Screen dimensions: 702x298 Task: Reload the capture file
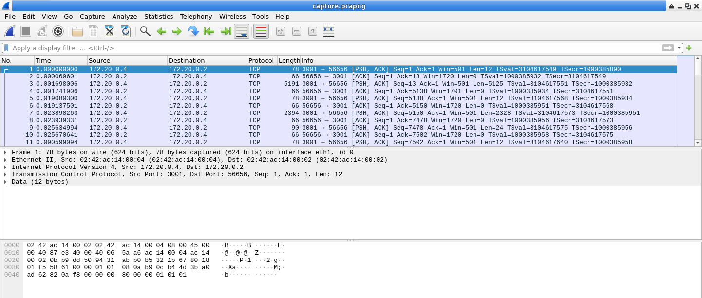pyautogui.click(x=126, y=31)
